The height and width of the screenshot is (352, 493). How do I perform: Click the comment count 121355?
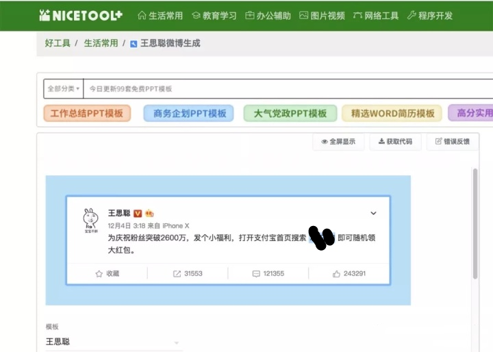click(x=273, y=274)
